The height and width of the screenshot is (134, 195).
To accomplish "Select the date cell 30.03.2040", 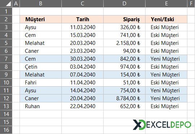I will pos(82,59).
